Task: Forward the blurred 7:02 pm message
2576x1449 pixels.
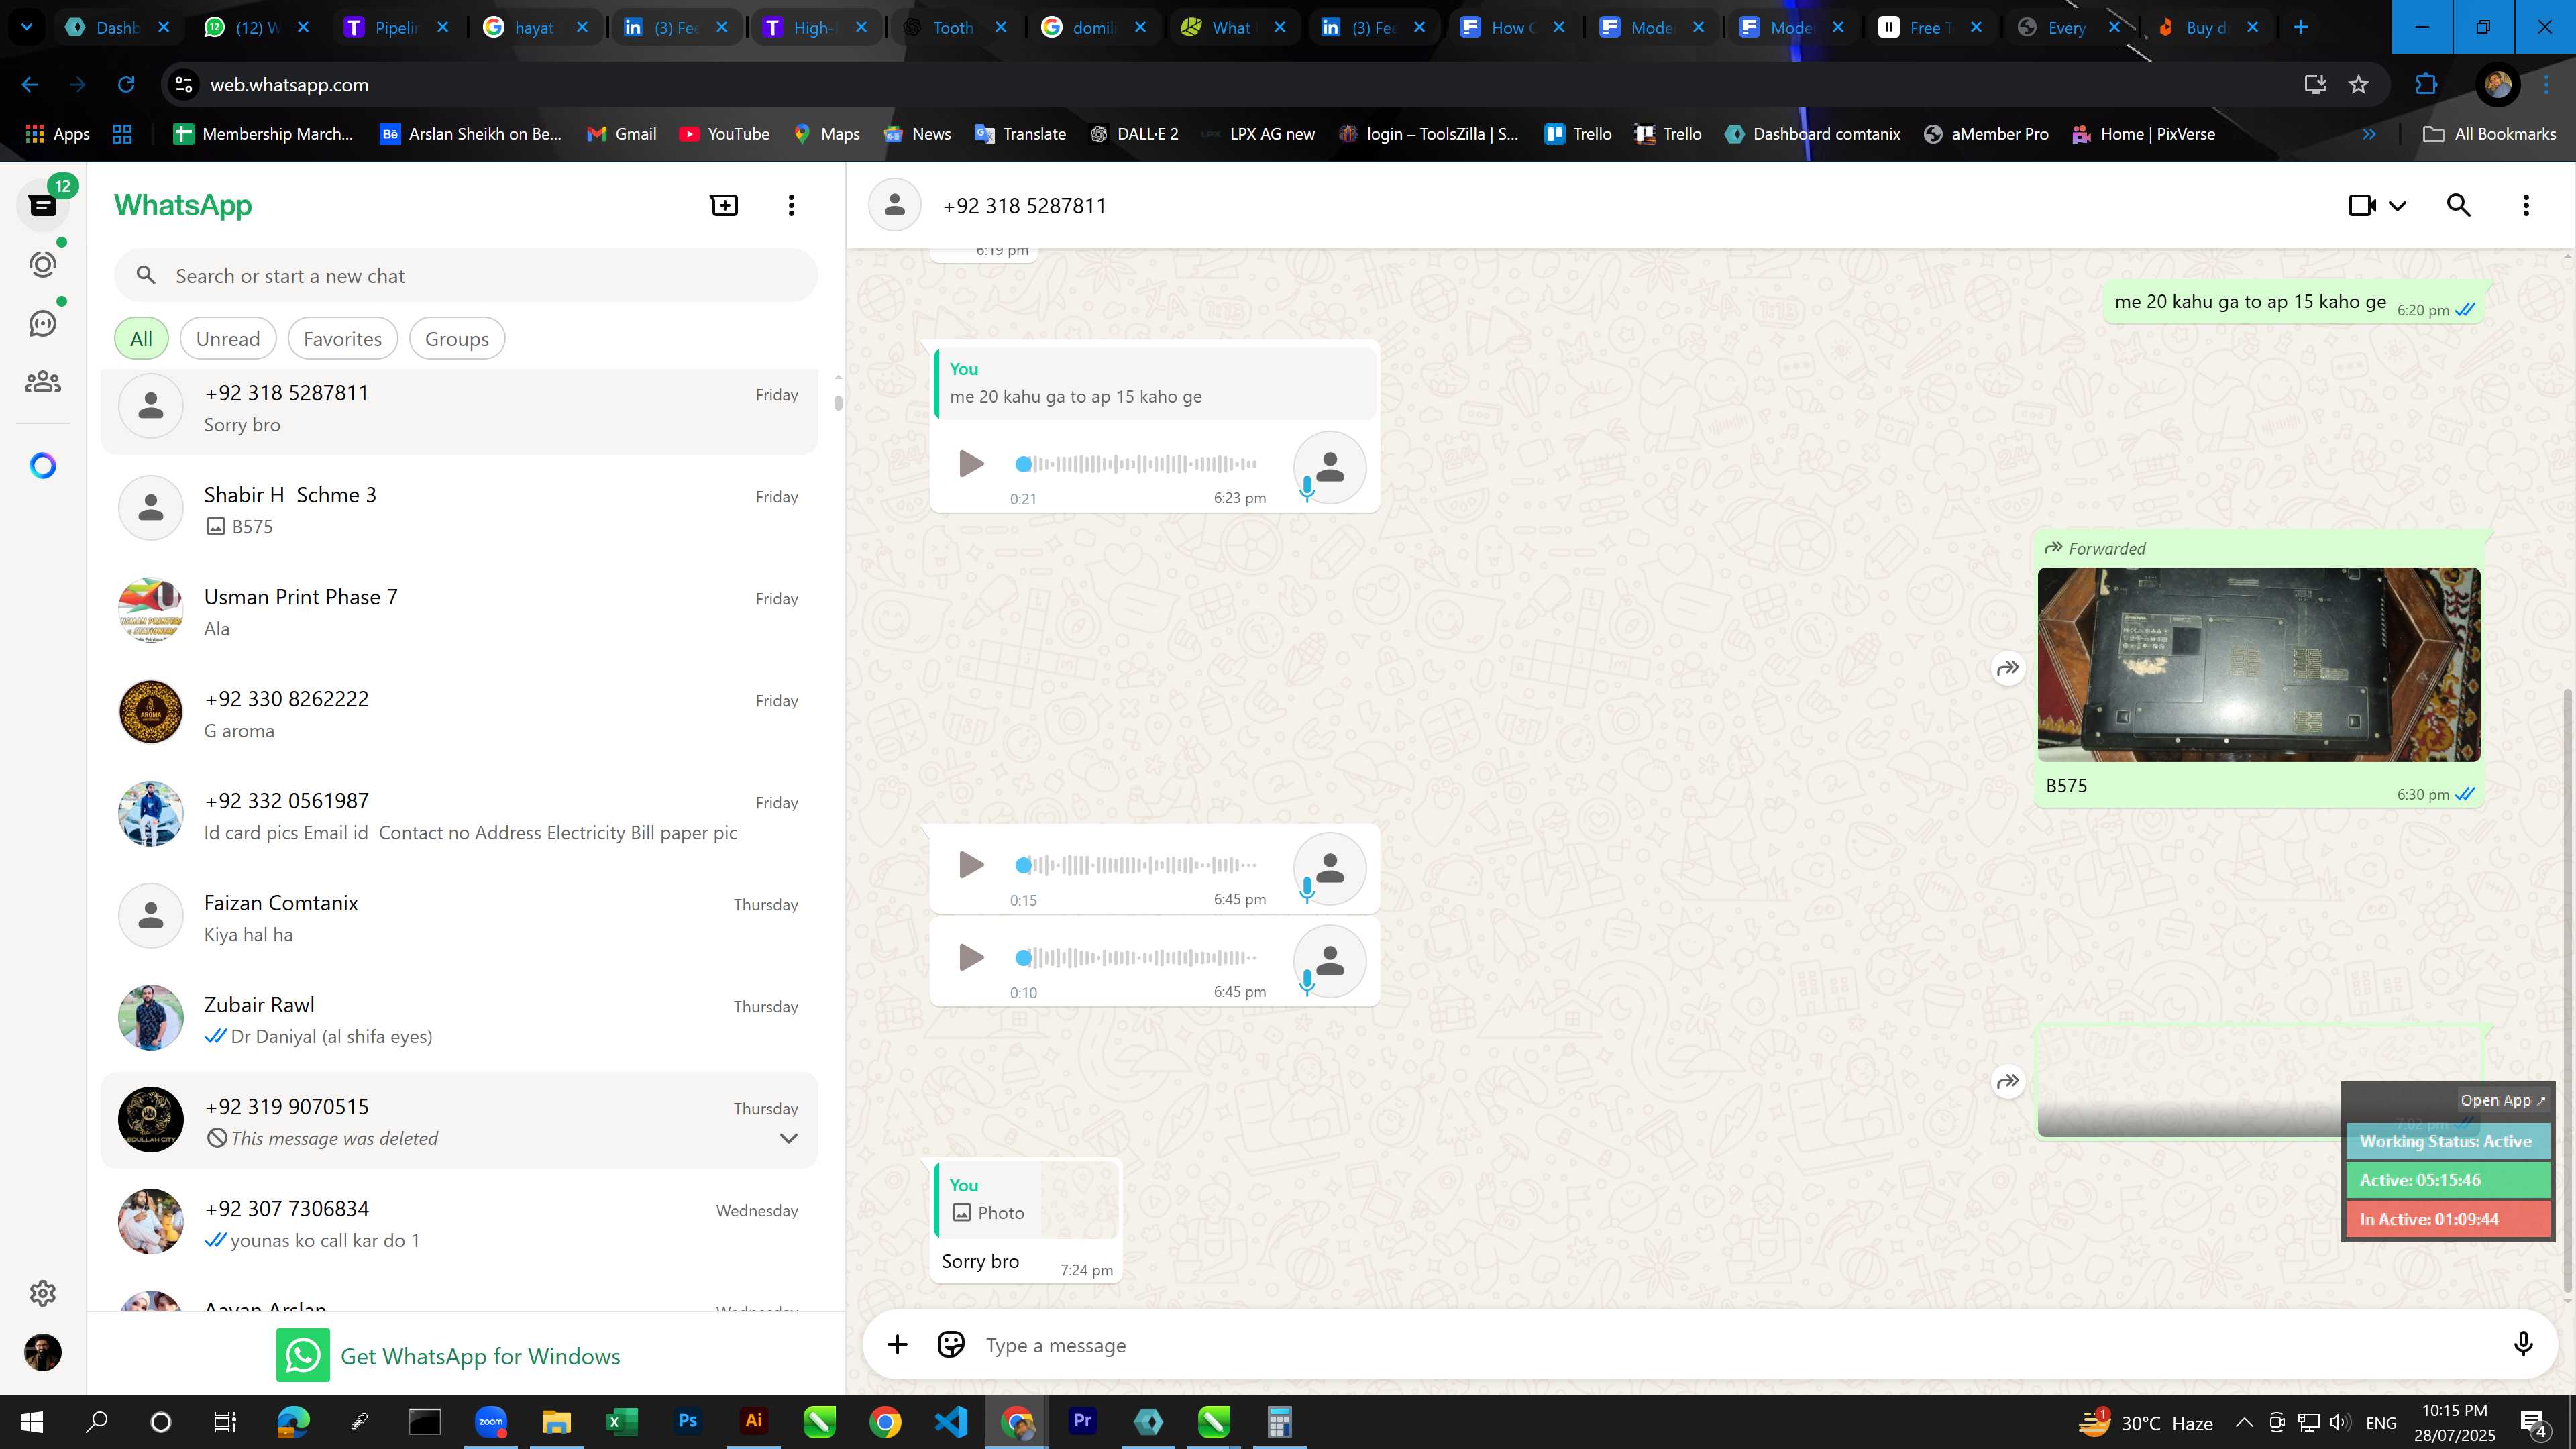Action: tap(2008, 1081)
